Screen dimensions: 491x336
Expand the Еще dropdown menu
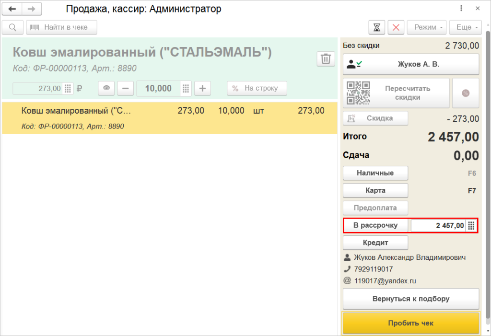point(466,27)
